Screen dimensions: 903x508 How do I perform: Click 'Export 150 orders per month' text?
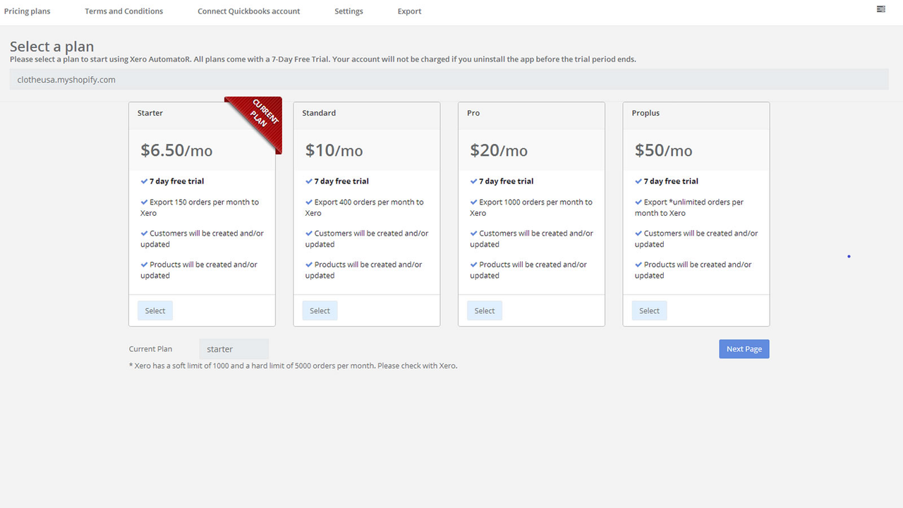(x=200, y=207)
